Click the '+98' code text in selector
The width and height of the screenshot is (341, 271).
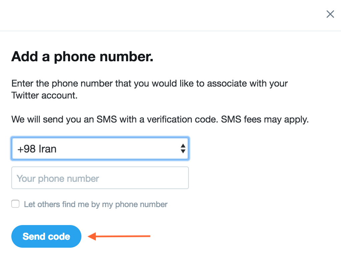26,148
